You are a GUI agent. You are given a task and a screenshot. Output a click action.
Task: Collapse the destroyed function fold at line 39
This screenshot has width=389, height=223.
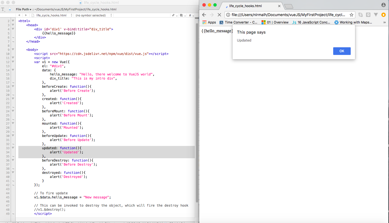pos(13,172)
